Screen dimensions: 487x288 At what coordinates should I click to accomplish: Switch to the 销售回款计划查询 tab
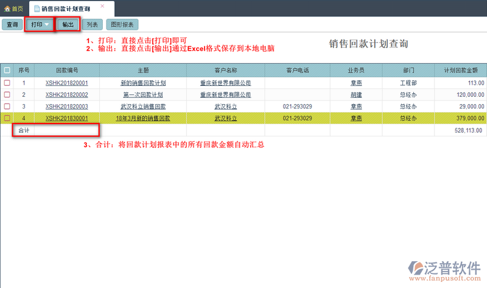coord(66,9)
